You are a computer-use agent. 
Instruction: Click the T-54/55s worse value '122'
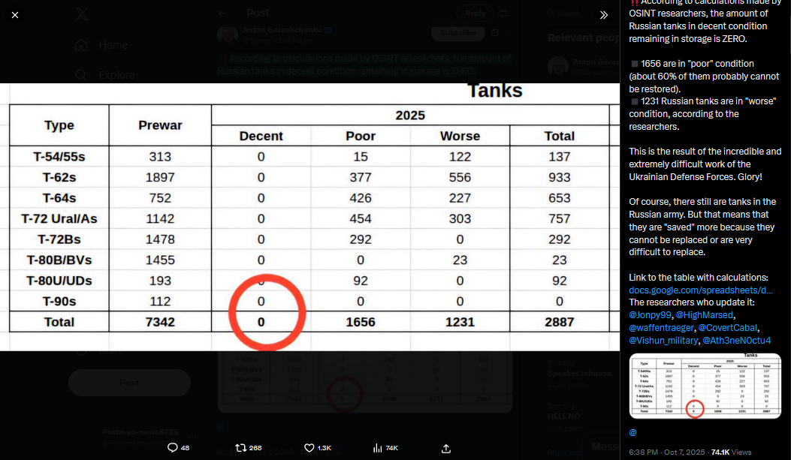pos(460,157)
